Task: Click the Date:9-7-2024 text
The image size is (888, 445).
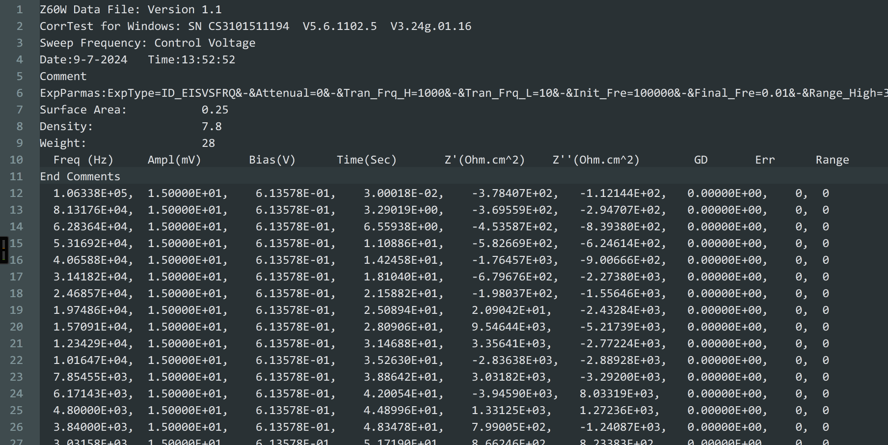Action: [83, 59]
